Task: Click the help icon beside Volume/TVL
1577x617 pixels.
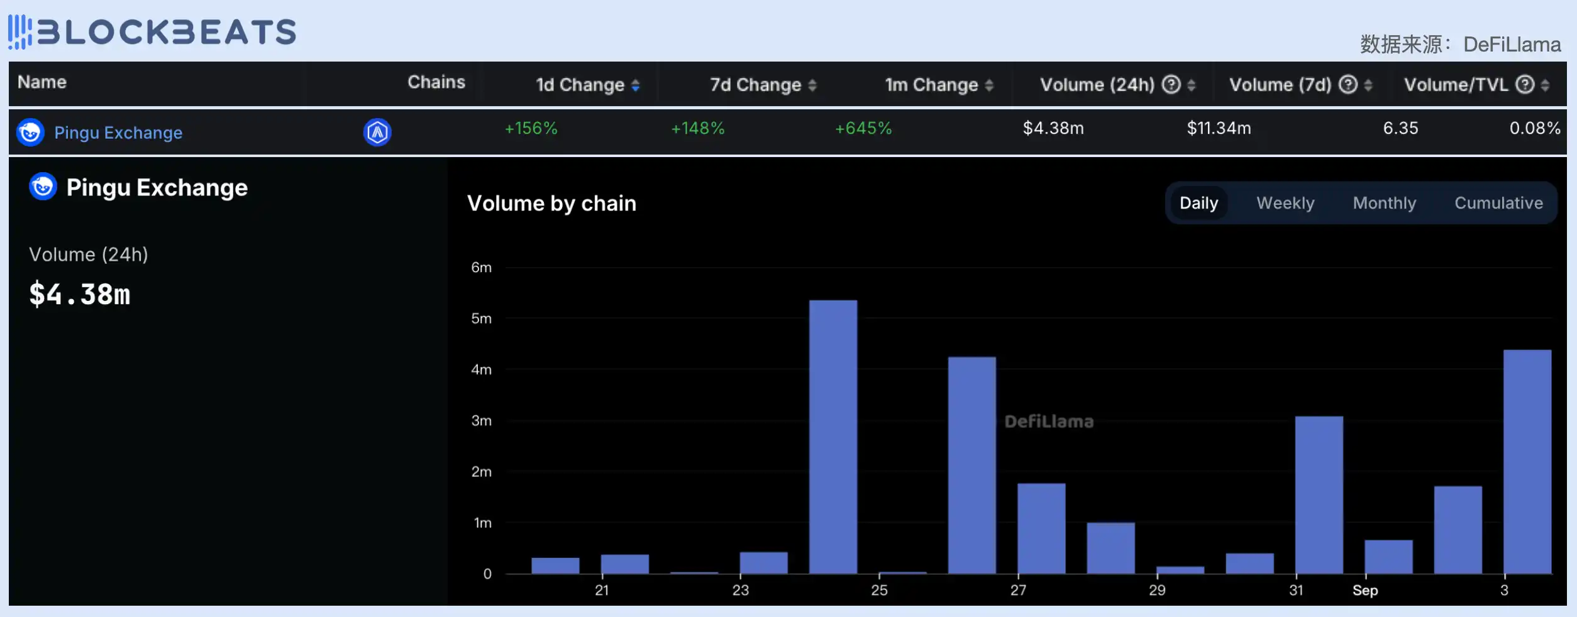Action: [1525, 84]
